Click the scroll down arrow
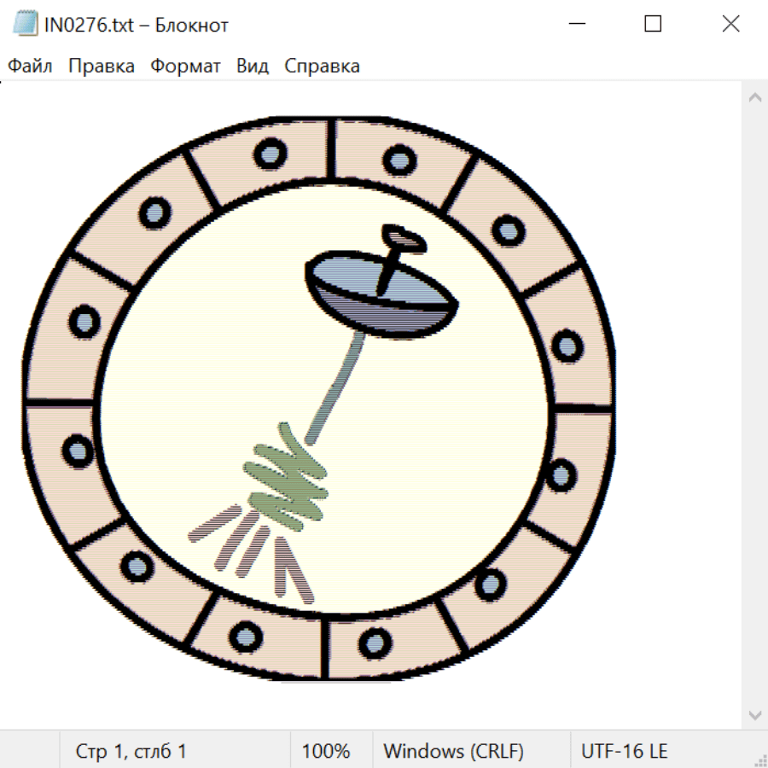The height and width of the screenshot is (768, 768). click(x=754, y=713)
